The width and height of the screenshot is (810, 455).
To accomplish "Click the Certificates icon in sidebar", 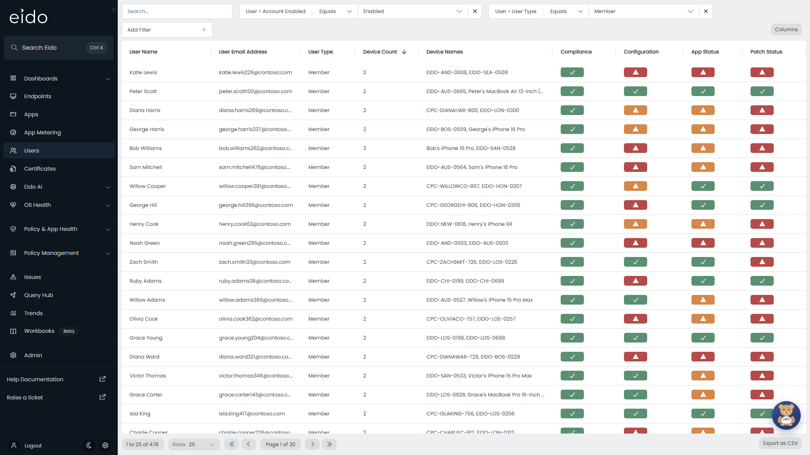I will (13, 169).
